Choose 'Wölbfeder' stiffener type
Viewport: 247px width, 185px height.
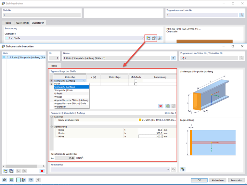pyautogui.click(x=71, y=107)
